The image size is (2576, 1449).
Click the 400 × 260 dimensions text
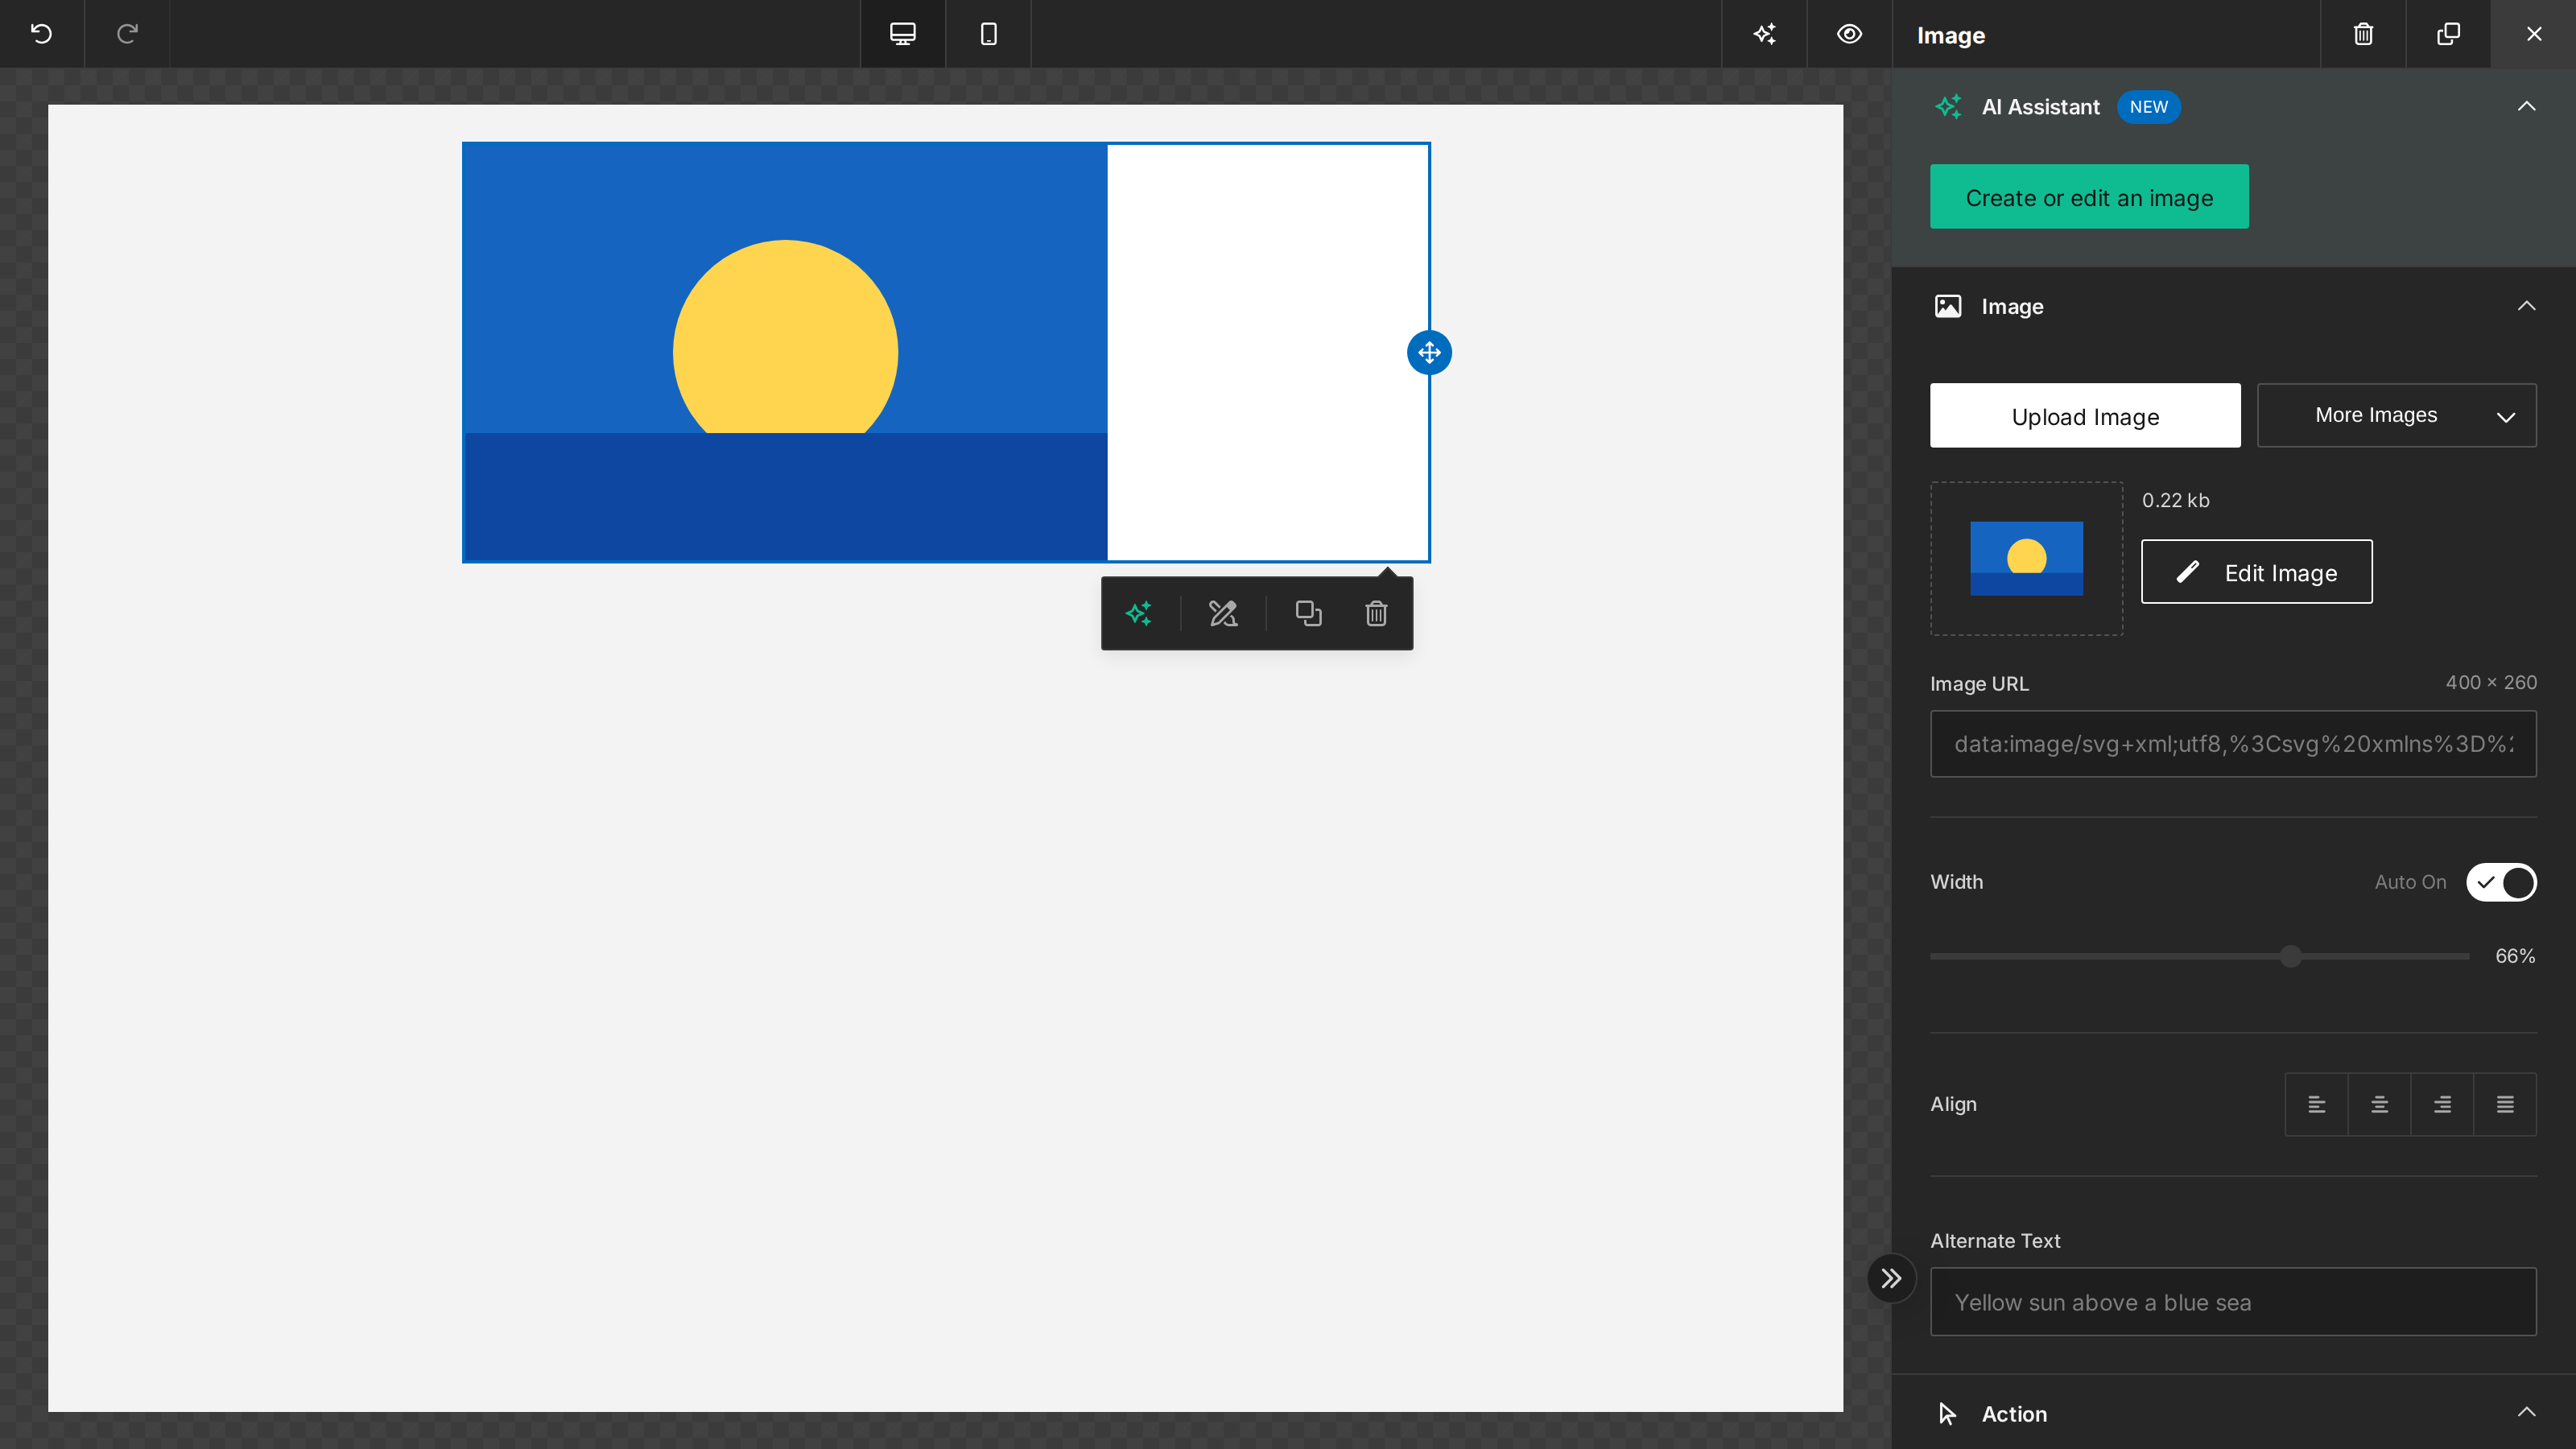click(2491, 682)
